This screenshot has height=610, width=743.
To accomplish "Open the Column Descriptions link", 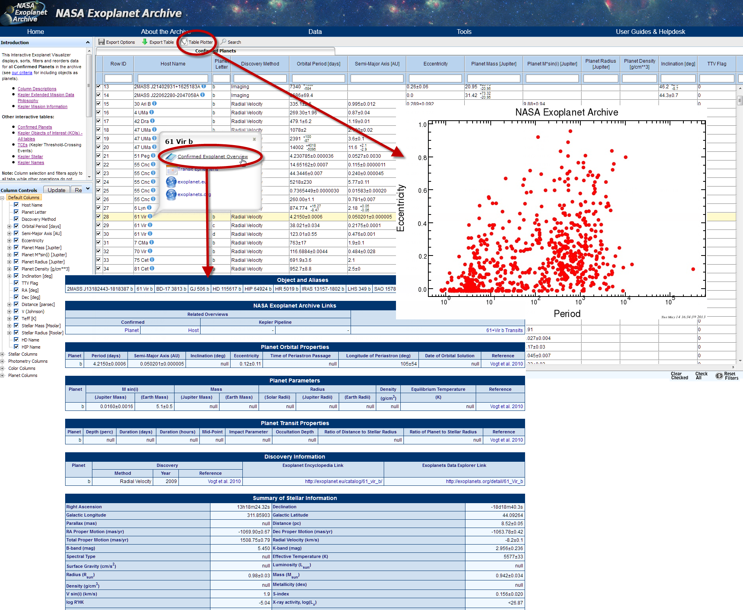I will click(x=37, y=89).
